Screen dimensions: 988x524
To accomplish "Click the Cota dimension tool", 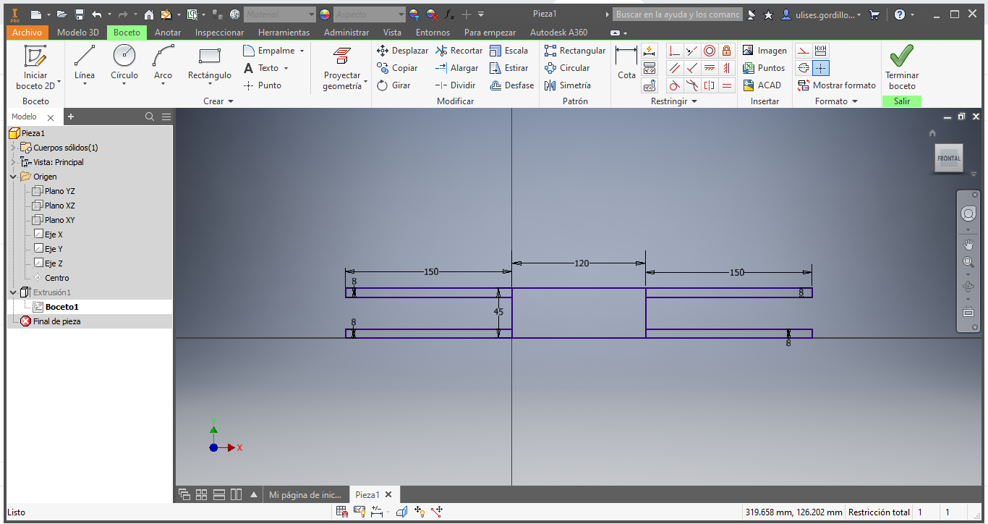I will pos(626,64).
